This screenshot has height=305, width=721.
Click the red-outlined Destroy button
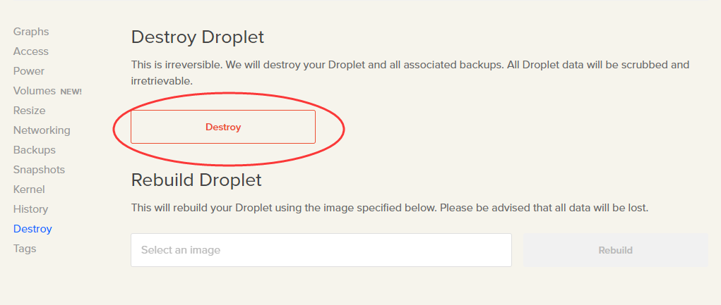click(223, 127)
